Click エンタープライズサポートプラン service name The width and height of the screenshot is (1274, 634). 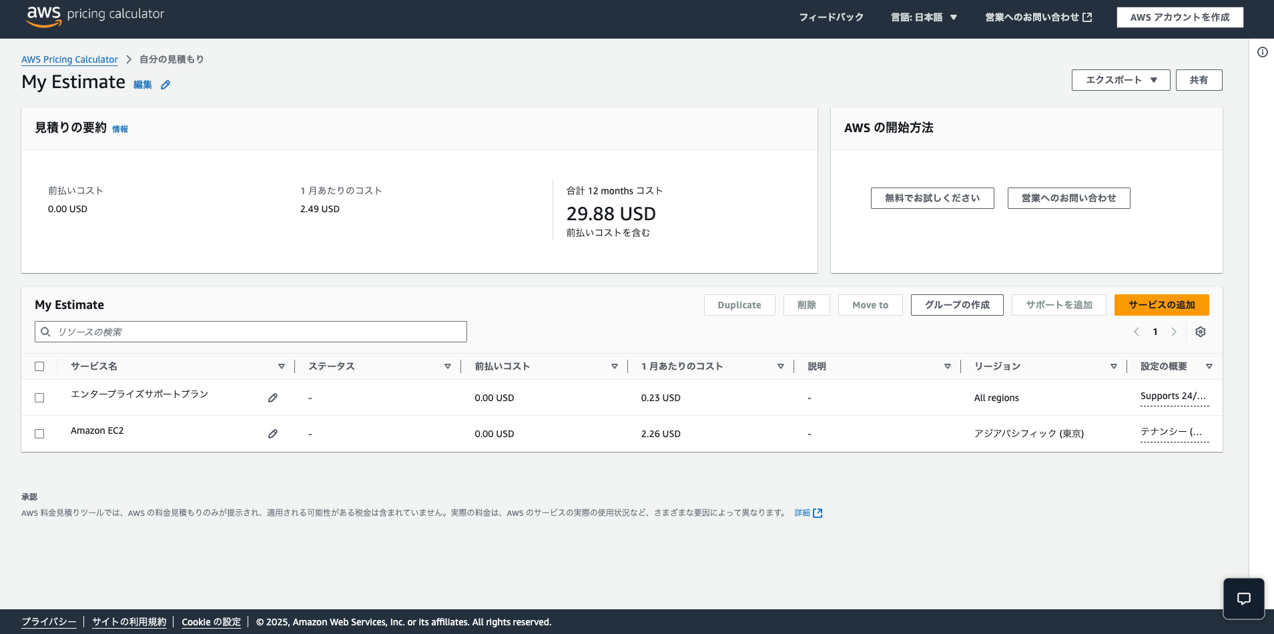coord(139,394)
